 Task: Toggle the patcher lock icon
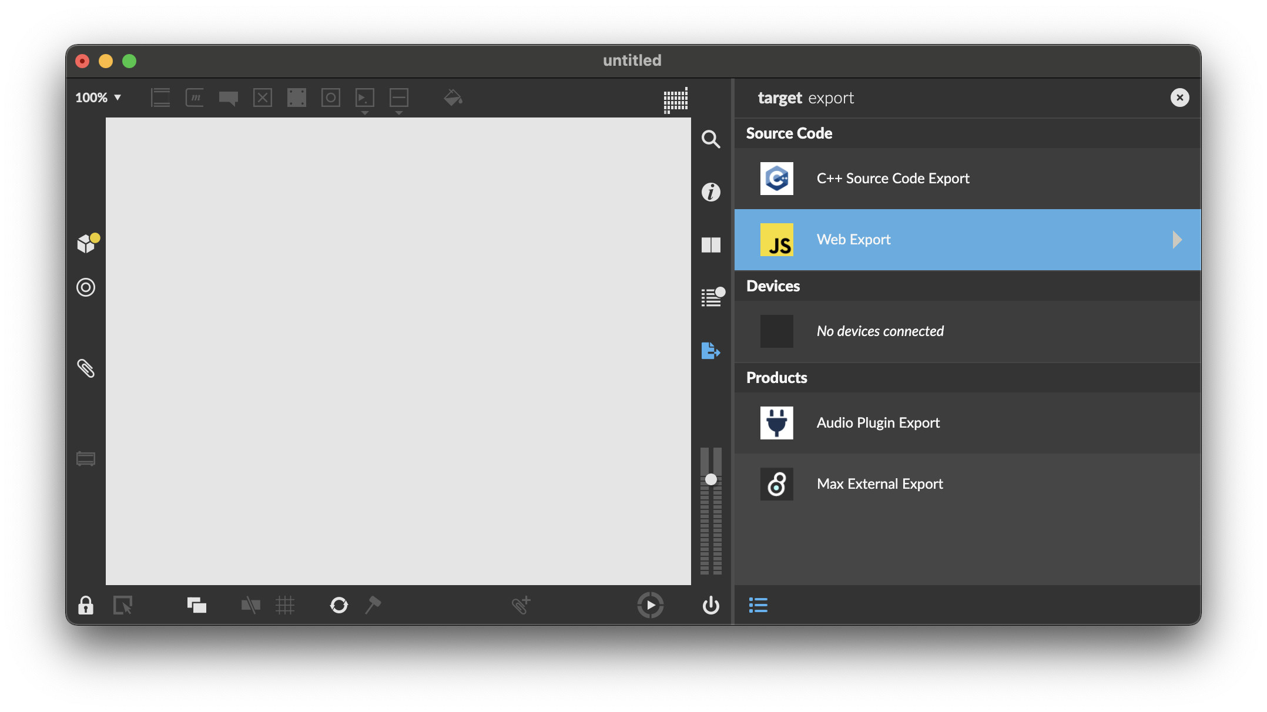[x=86, y=605]
